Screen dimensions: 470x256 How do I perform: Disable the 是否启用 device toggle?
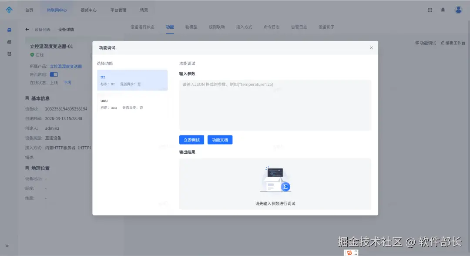click(x=54, y=74)
